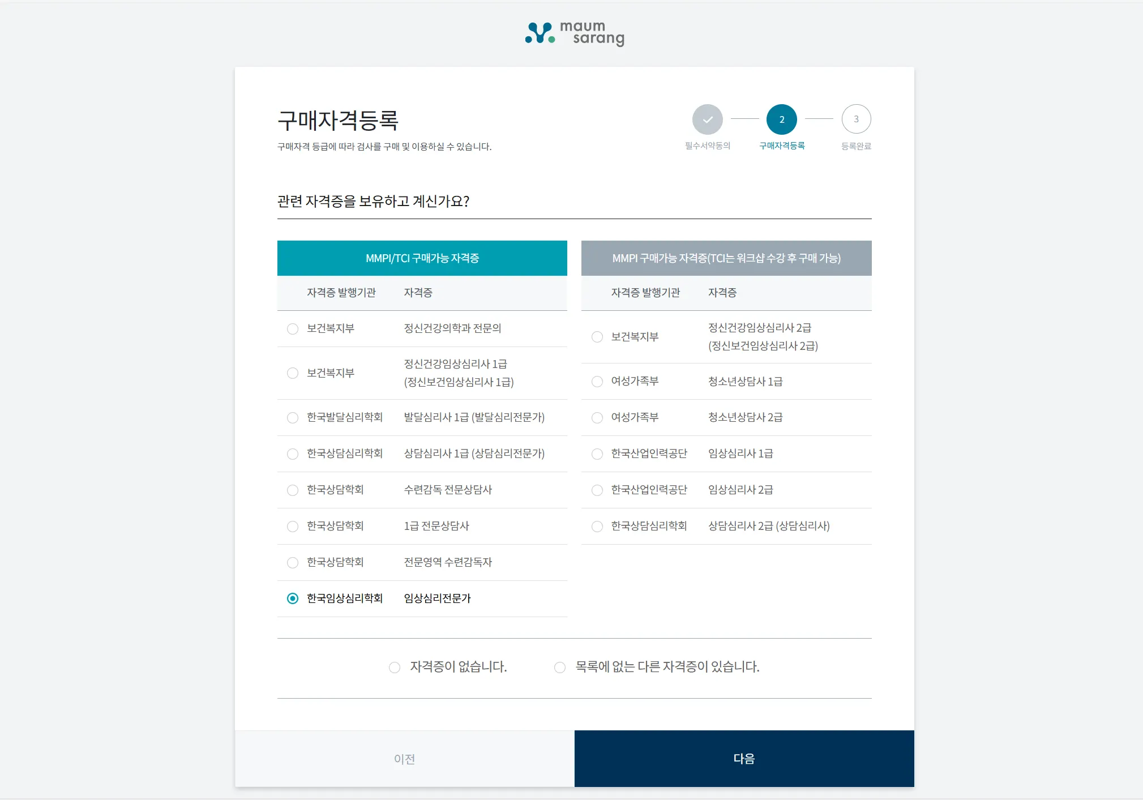Select 정신건강임상심리사 2급 radio option

[597, 337]
